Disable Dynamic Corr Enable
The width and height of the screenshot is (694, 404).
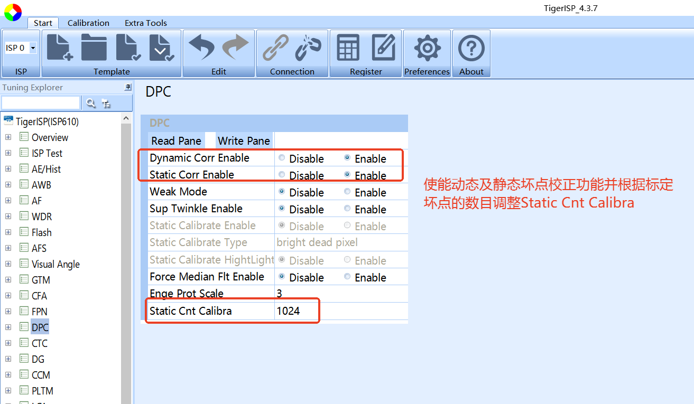281,158
